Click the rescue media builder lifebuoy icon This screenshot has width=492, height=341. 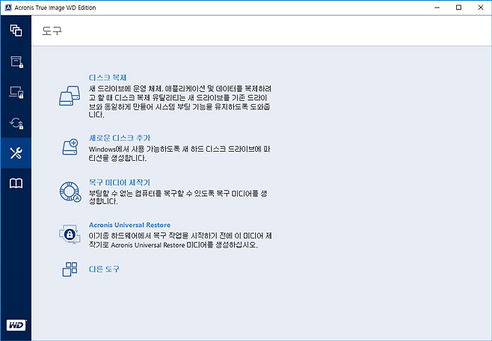70,191
